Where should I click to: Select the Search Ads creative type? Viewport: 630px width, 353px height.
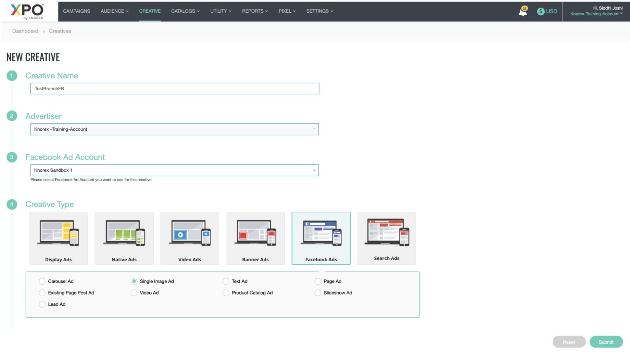(x=387, y=238)
